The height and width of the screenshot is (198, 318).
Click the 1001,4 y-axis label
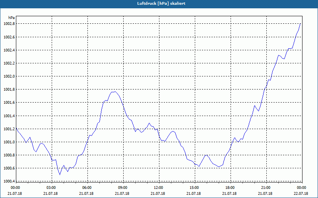point(9,116)
